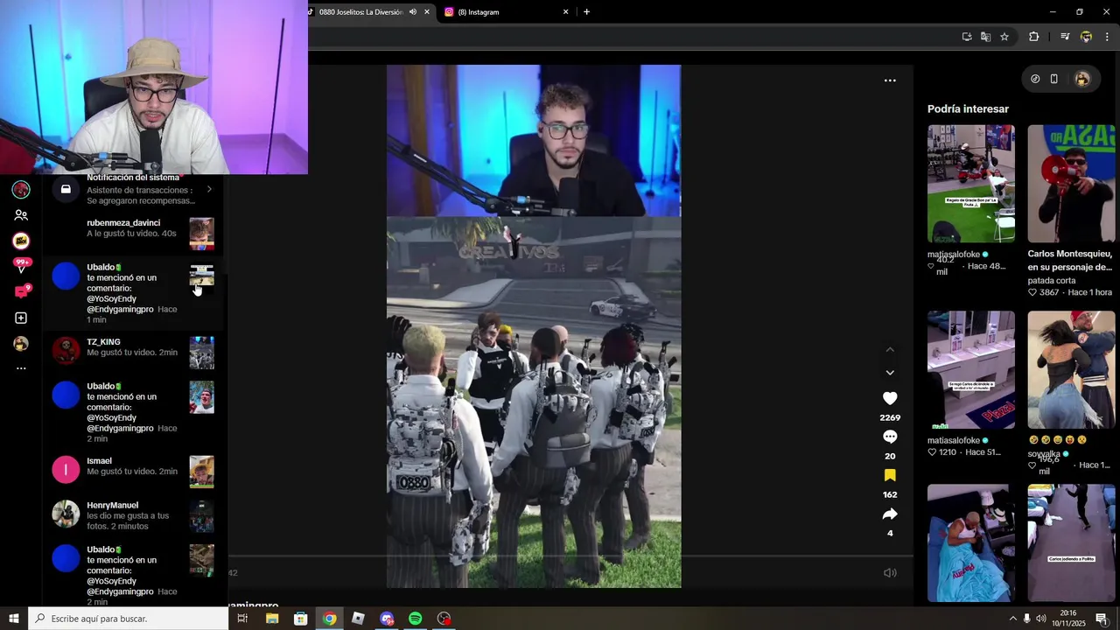The width and height of the screenshot is (1120, 630).
Task: Open the soywalka suggested video thumbnail
Action: click(x=1071, y=370)
